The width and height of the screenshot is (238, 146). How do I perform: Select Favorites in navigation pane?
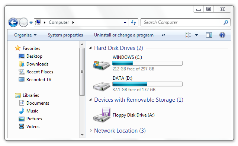(31, 48)
